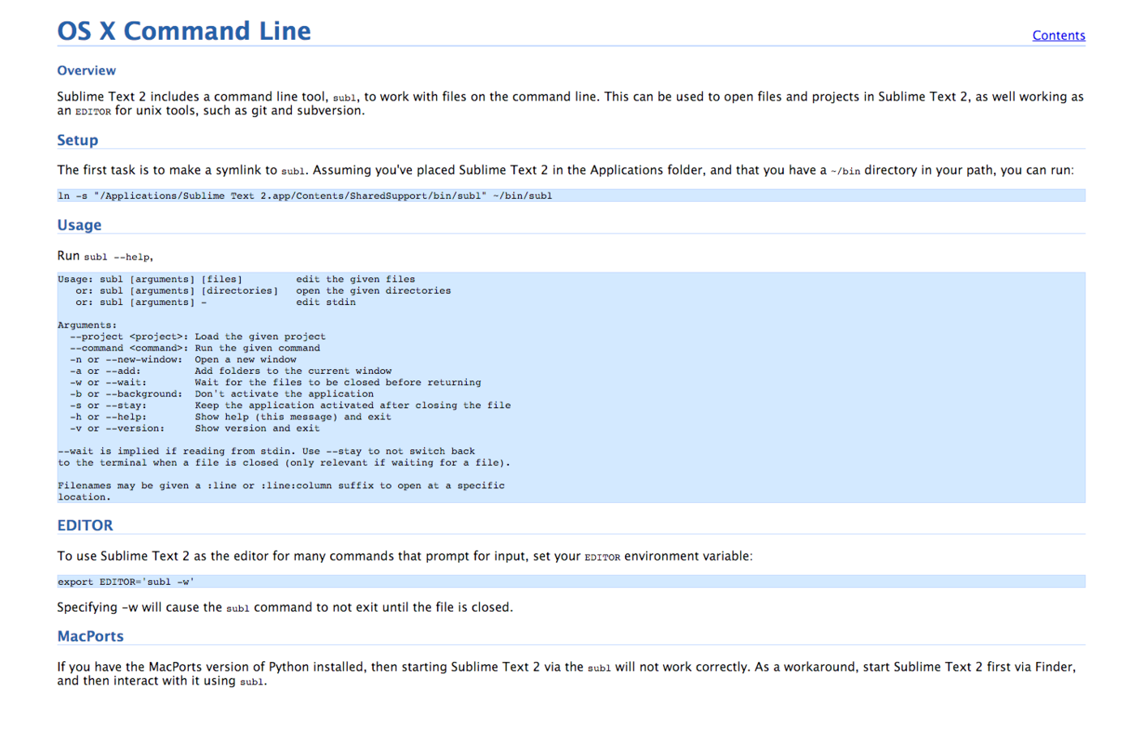Click the '--command <command>:' argument line
This screenshot has height=730, width=1143.
pyautogui.click(x=195, y=348)
